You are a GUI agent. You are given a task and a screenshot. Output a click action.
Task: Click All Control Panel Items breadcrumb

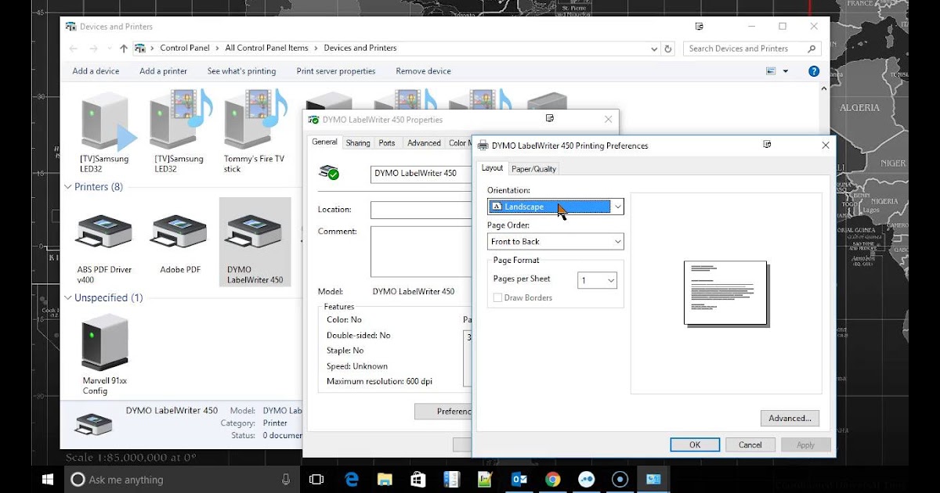click(x=266, y=49)
